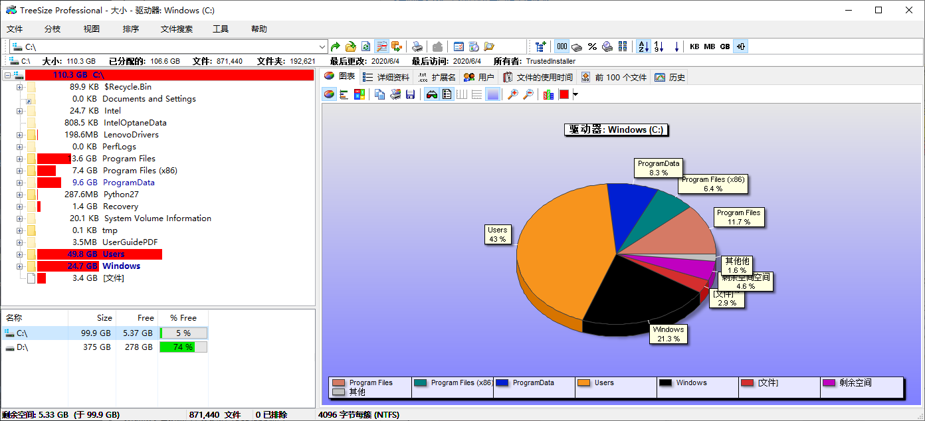Toggle the allocated space disk icon
The height and width of the screenshot is (421, 925).
[577, 46]
